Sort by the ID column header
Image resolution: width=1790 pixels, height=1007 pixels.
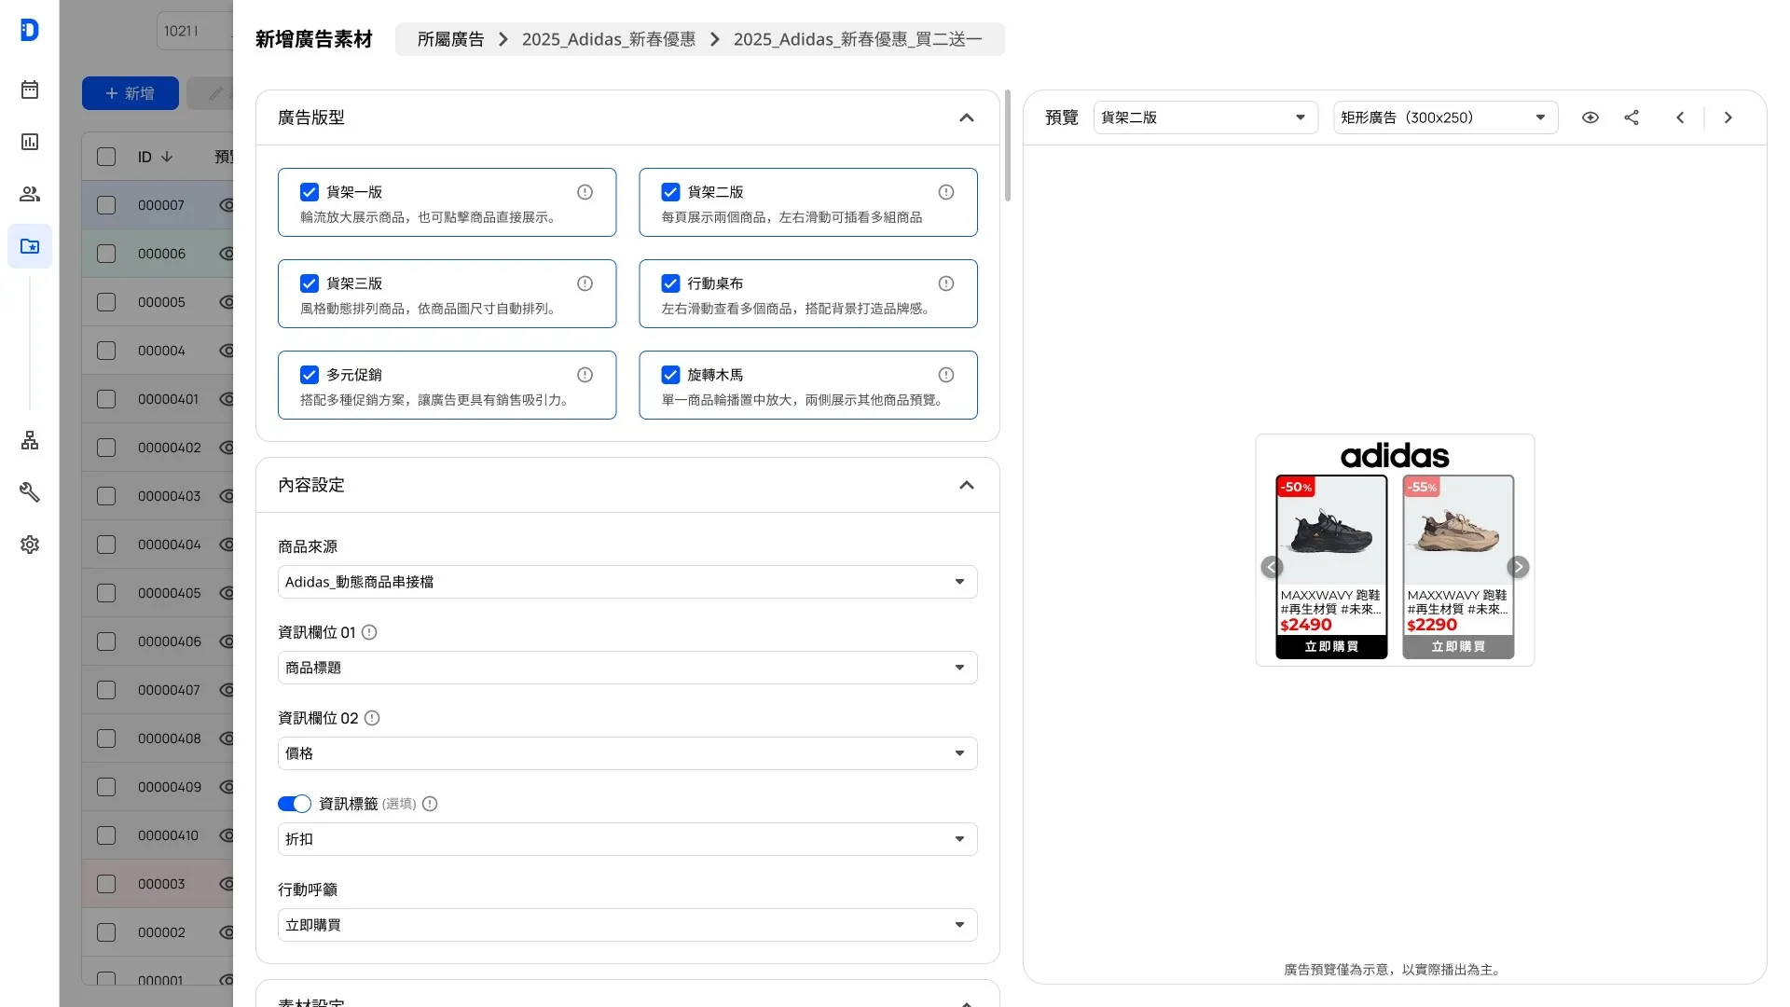155,157
